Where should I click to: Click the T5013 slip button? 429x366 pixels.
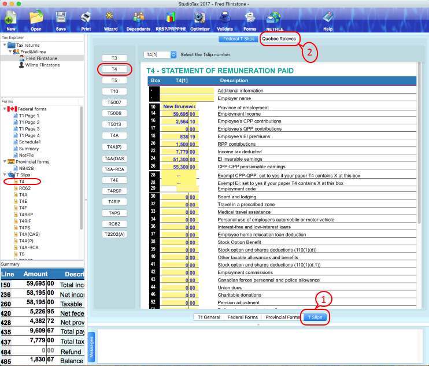pos(114,124)
